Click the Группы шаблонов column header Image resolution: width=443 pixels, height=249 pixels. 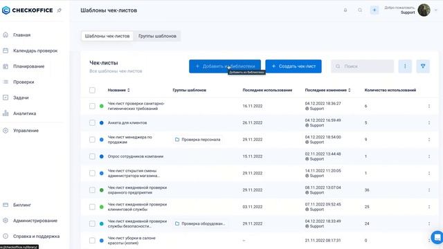point(189,91)
